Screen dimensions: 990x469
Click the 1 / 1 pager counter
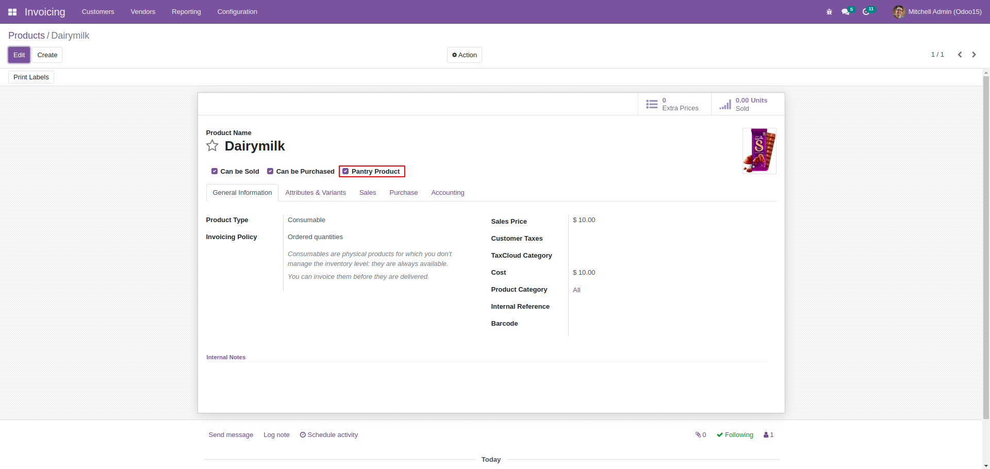coord(937,55)
